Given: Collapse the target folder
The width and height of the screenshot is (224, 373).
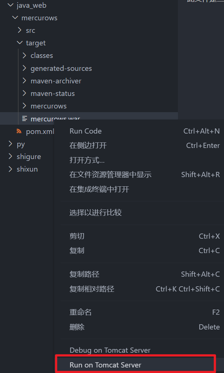Looking at the screenshot, I should [20, 43].
